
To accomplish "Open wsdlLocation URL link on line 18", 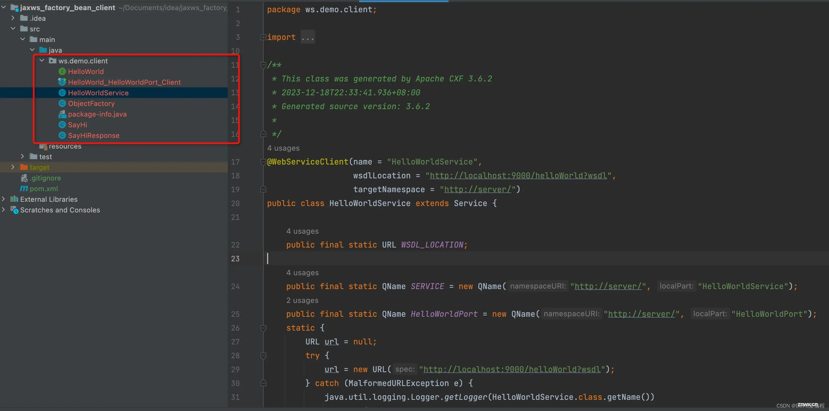I will click(518, 175).
